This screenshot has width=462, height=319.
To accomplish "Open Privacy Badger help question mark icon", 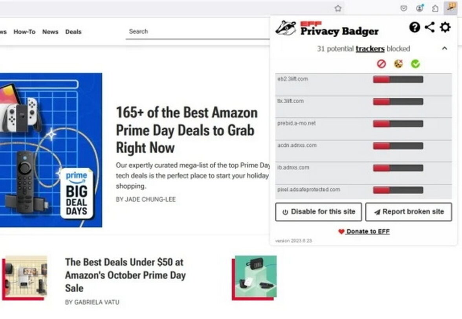I will pyautogui.click(x=414, y=27).
